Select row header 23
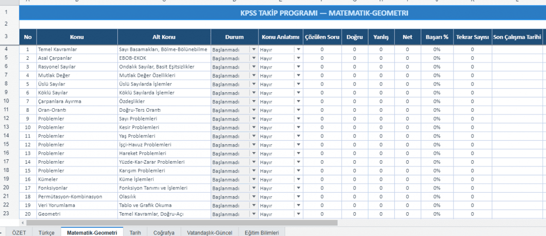This screenshot has height=236, width=546. (x=7, y=213)
